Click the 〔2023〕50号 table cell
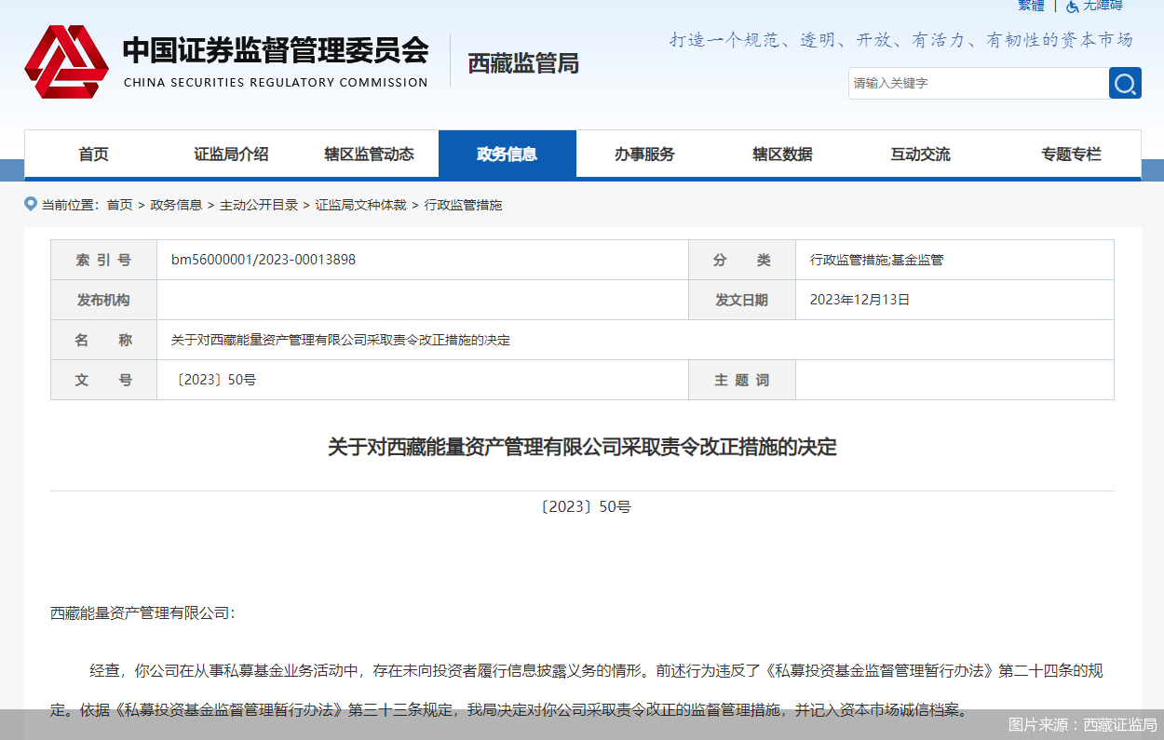 (x=423, y=380)
